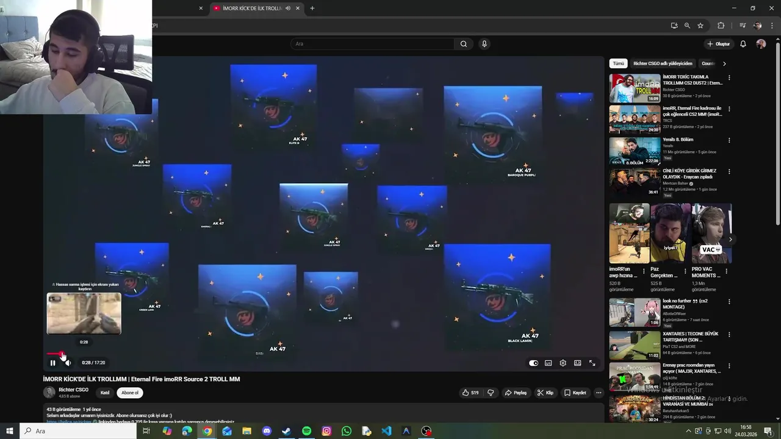
Task: Toggle subtitles in the video player
Action: [x=548, y=363]
